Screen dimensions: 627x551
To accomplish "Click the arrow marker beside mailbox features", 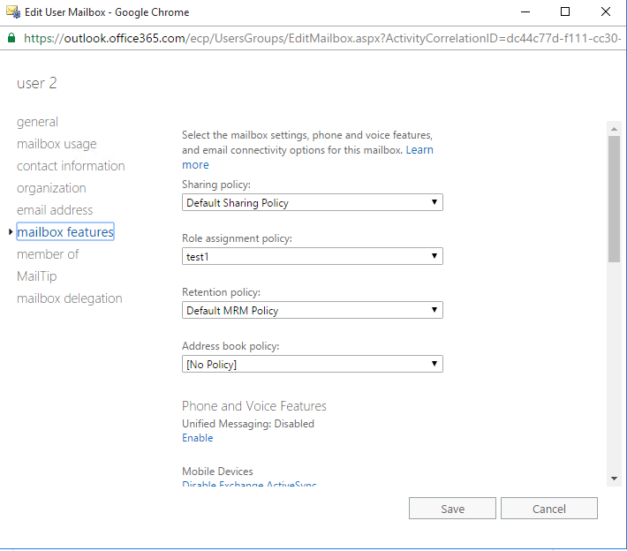I will 11,232.
